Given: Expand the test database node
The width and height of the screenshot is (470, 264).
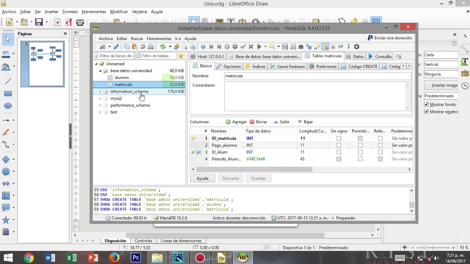Looking at the screenshot, I should pos(100,112).
